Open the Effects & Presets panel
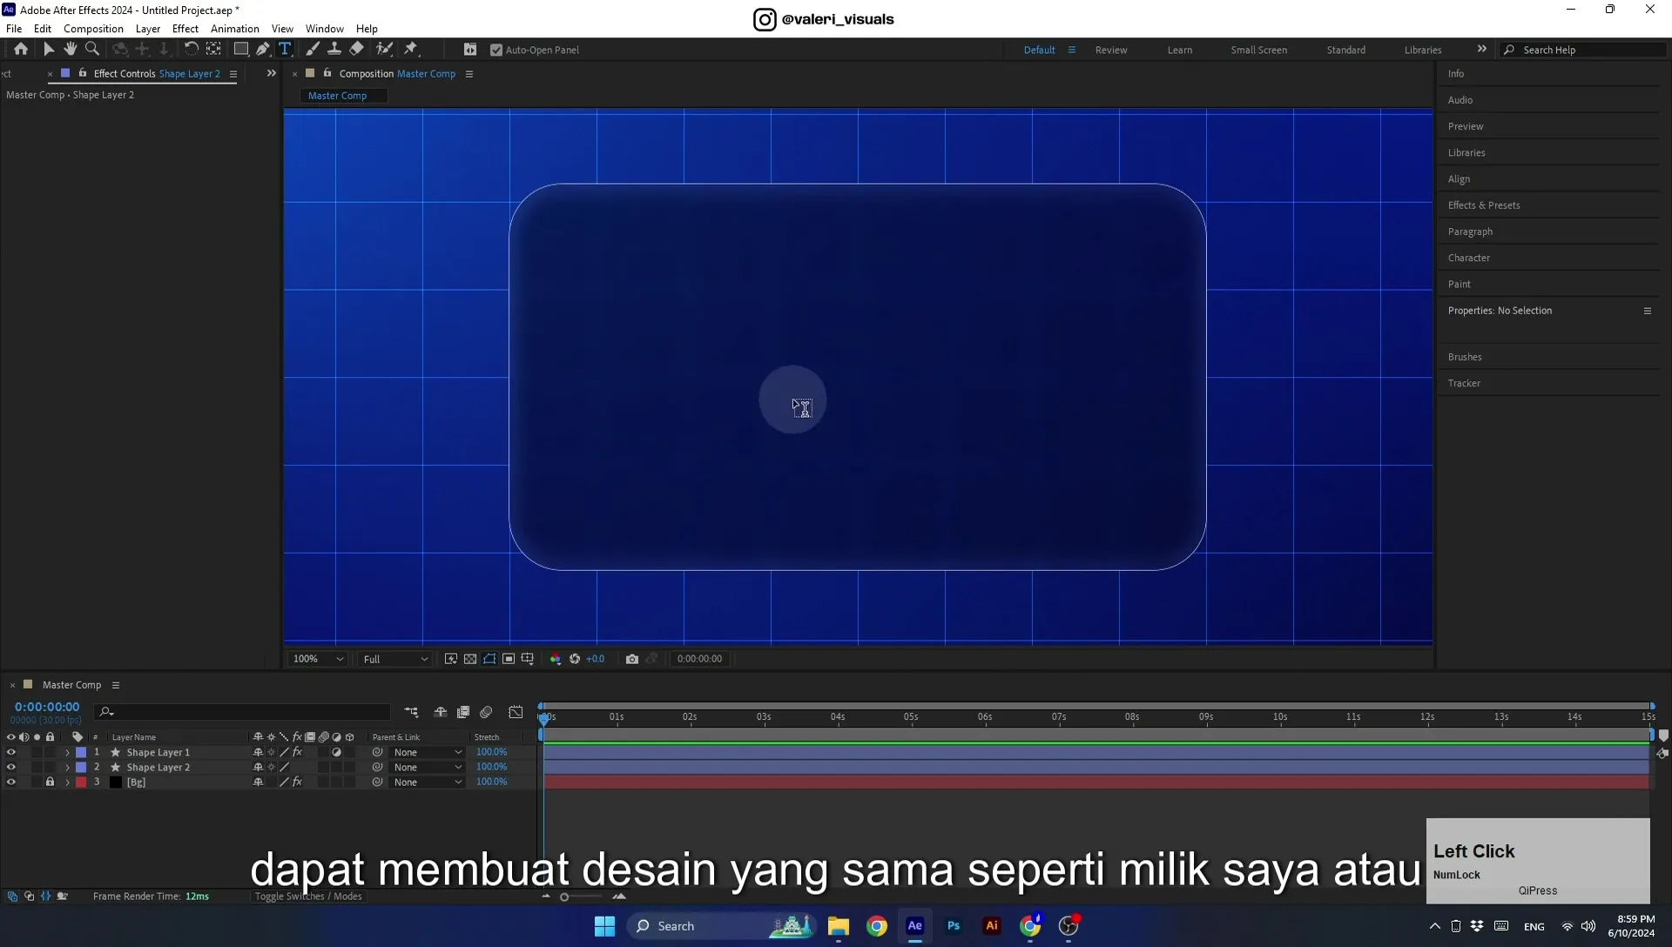The width and height of the screenshot is (1672, 947). [1483, 205]
